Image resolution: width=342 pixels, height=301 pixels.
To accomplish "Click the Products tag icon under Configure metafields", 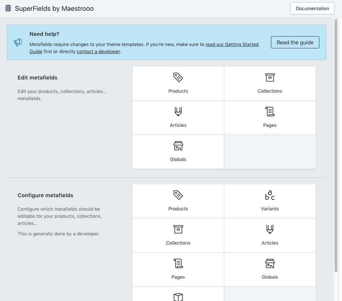I will 178,195.
